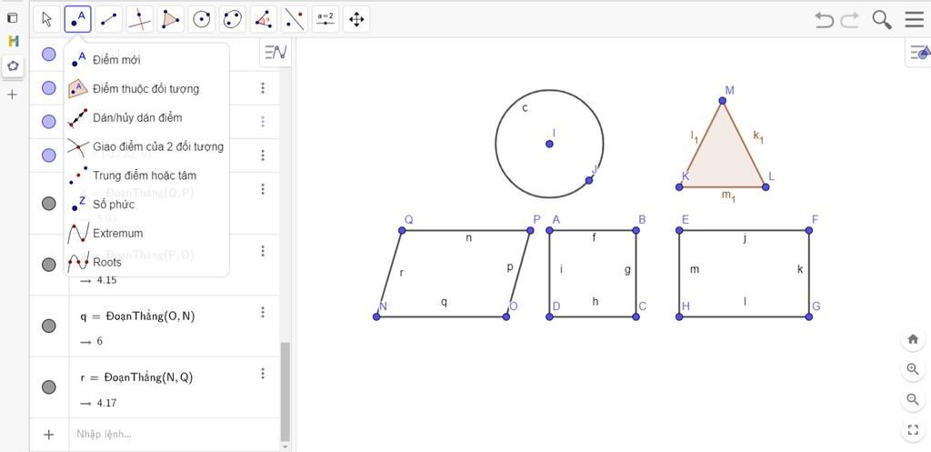Click vertex L of the triangle
The height and width of the screenshot is (452, 931).
tap(766, 186)
